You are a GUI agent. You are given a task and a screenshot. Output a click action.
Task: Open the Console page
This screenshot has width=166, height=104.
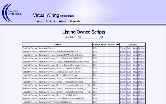point(75,21)
